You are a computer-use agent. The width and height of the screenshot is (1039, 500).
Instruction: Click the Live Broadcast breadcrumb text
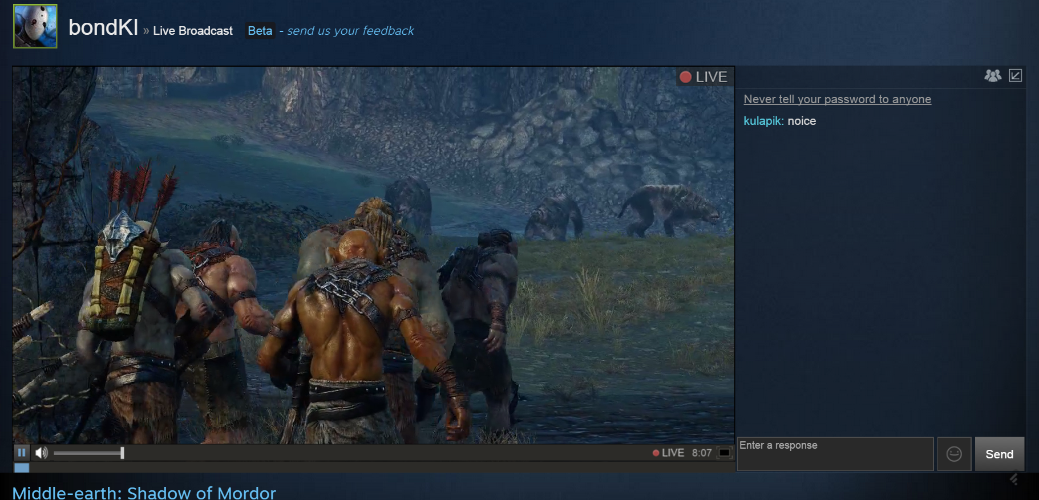pos(193,31)
